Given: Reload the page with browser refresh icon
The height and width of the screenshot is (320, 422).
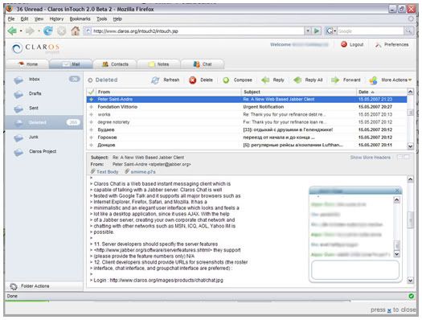Looking at the screenshot, I should pos(48,31).
